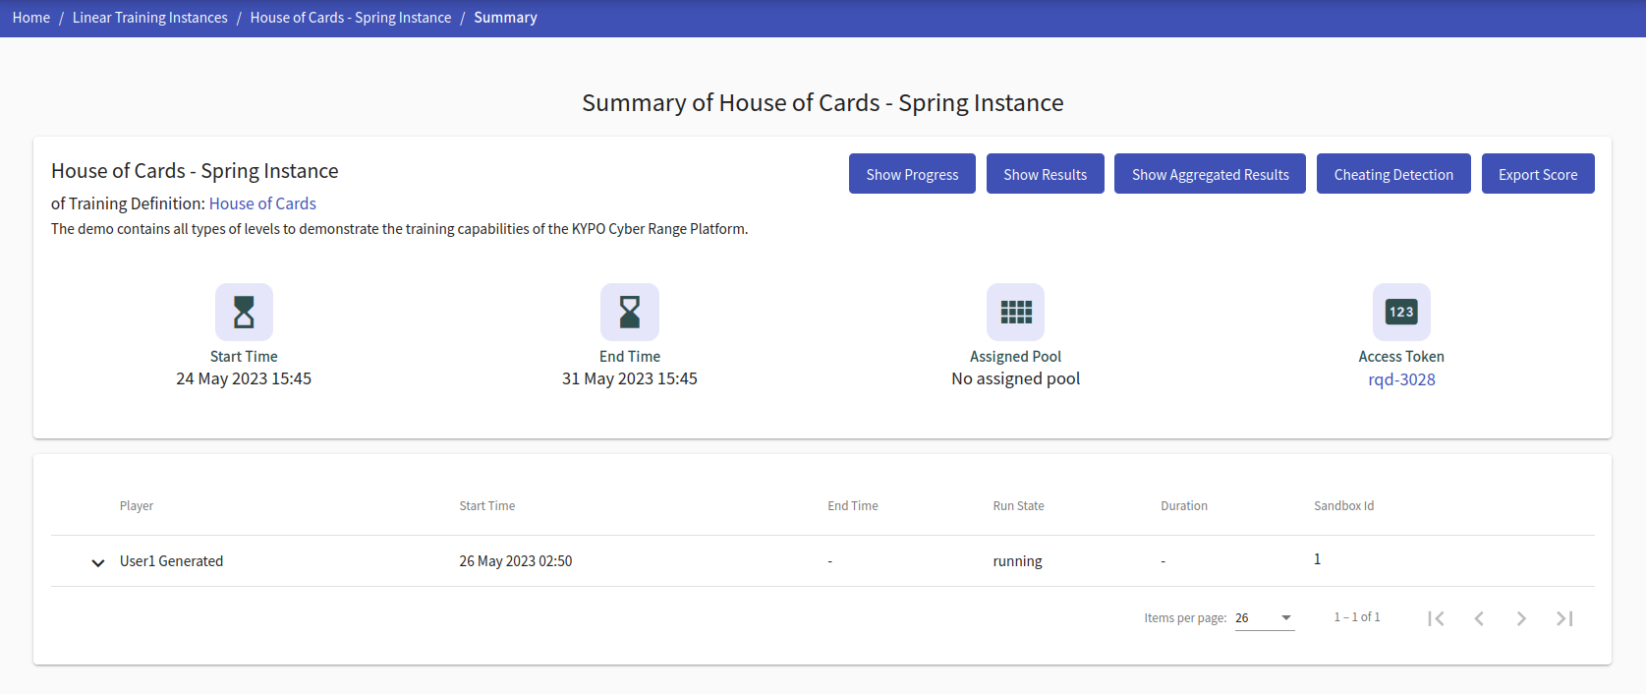
Task: Open Linear Training Instances breadcrumb
Action: tap(150, 18)
